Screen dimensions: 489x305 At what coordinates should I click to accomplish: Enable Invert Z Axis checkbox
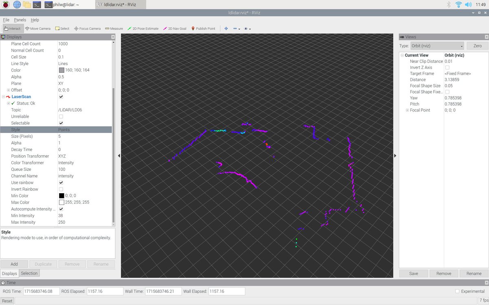(x=447, y=68)
